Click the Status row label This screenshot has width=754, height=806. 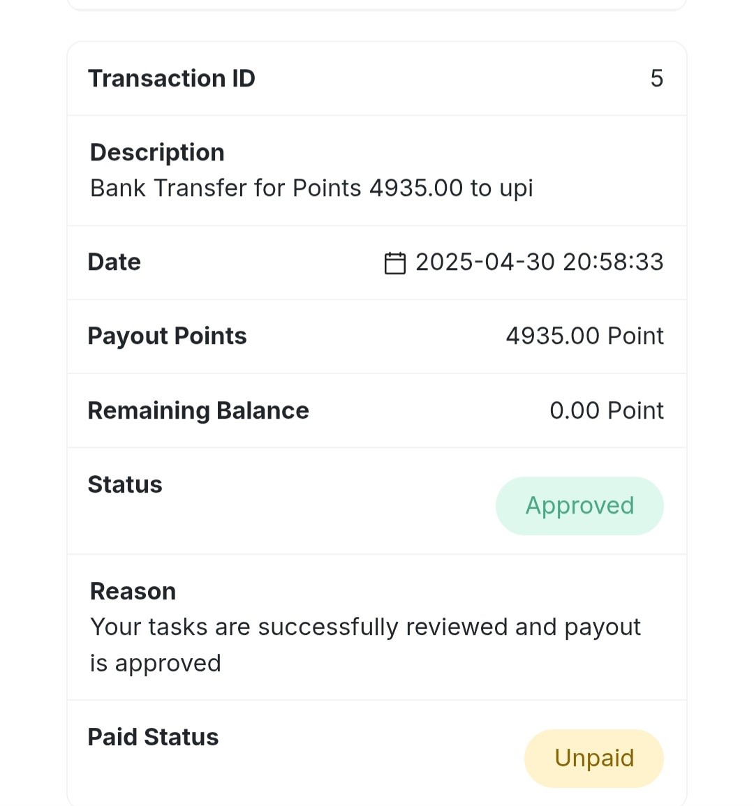click(x=125, y=485)
